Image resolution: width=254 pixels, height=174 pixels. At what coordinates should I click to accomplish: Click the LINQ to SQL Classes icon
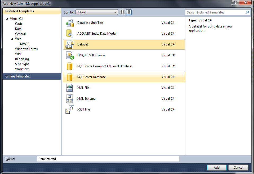point(70,55)
